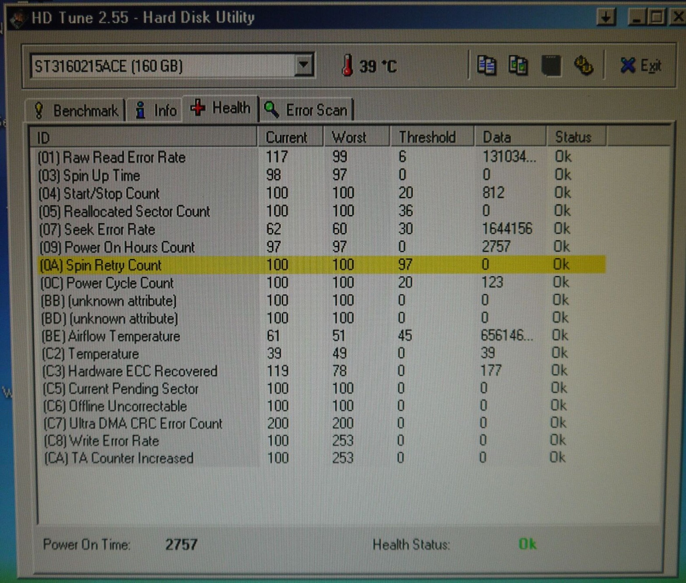This screenshot has width=686, height=583.
Task: Click the Exit button
Action: click(x=641, y=66)
